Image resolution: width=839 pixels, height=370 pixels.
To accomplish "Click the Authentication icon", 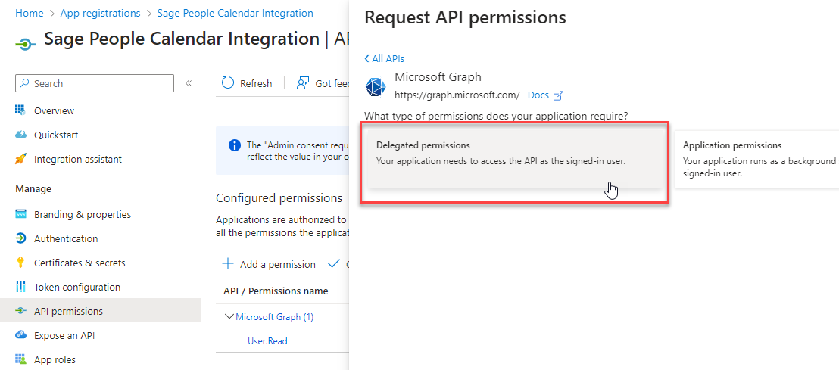I will (20, 238).
